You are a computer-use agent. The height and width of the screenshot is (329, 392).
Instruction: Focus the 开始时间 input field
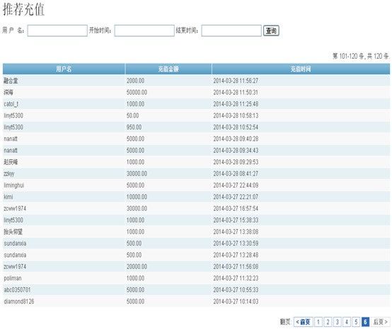(144, 30)
